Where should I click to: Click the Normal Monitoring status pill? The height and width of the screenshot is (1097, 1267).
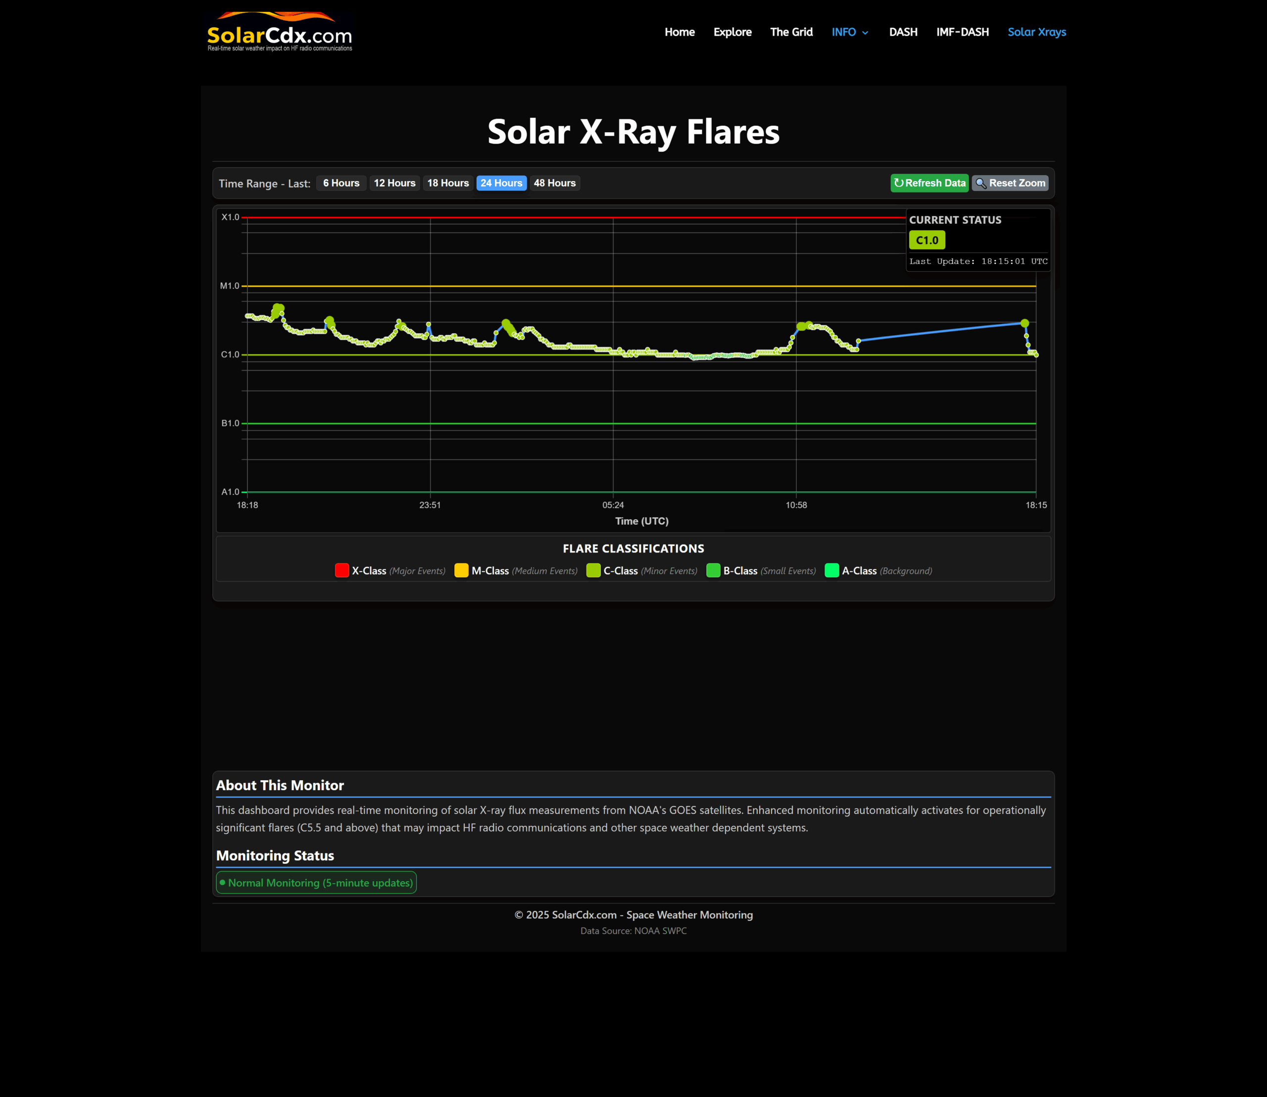tap(316, 883)
